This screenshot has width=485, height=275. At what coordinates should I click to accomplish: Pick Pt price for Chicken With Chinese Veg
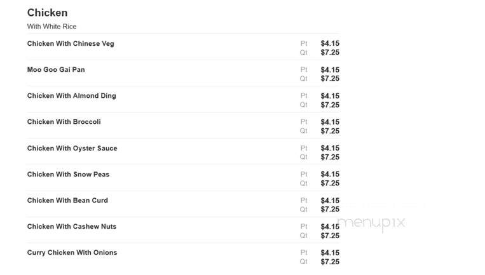point(330,43)
